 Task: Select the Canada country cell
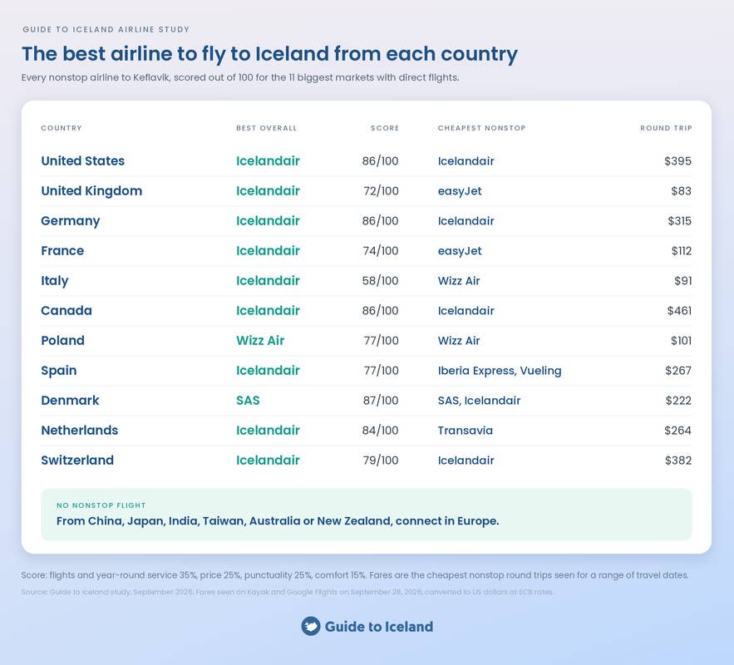pyautogui.click(x=67, y=311)
